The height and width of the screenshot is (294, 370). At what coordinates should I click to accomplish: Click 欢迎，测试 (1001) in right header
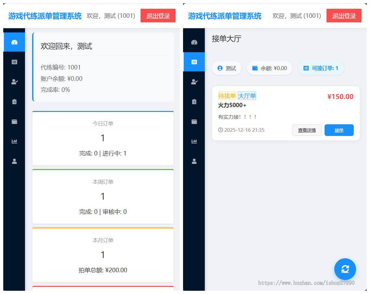[x=297, y=16]
